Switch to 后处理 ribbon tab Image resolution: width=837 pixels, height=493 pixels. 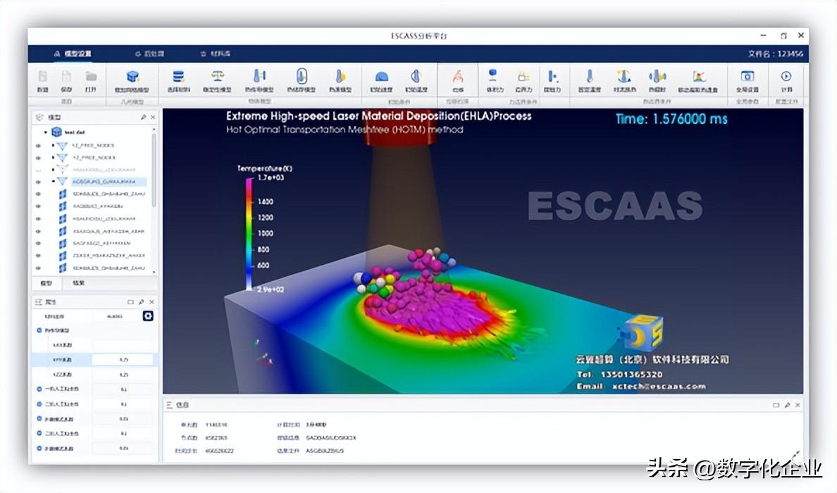coord(149,54)
